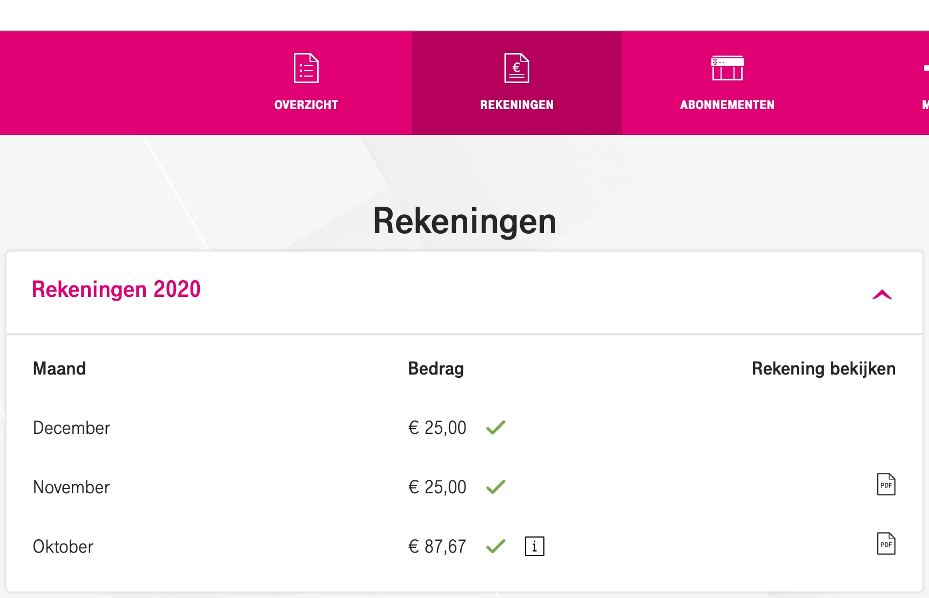Click the € 87,67 Oktober amount
The image size is (929, 598).
pyautogui.click(x=437, y=547)
